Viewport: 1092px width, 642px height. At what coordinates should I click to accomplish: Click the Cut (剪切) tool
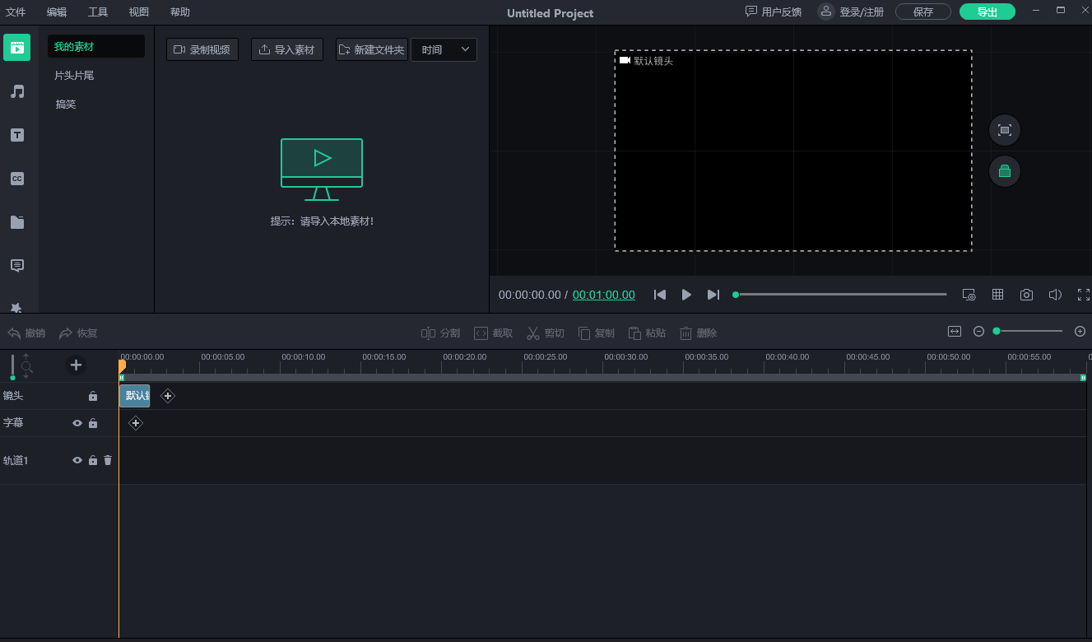(546, 333)
